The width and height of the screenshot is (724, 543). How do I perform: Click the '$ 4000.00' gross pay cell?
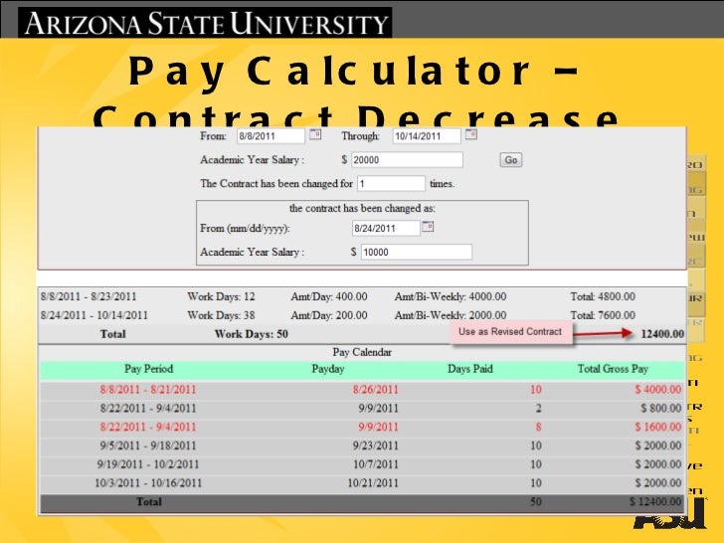click(658, 389)
